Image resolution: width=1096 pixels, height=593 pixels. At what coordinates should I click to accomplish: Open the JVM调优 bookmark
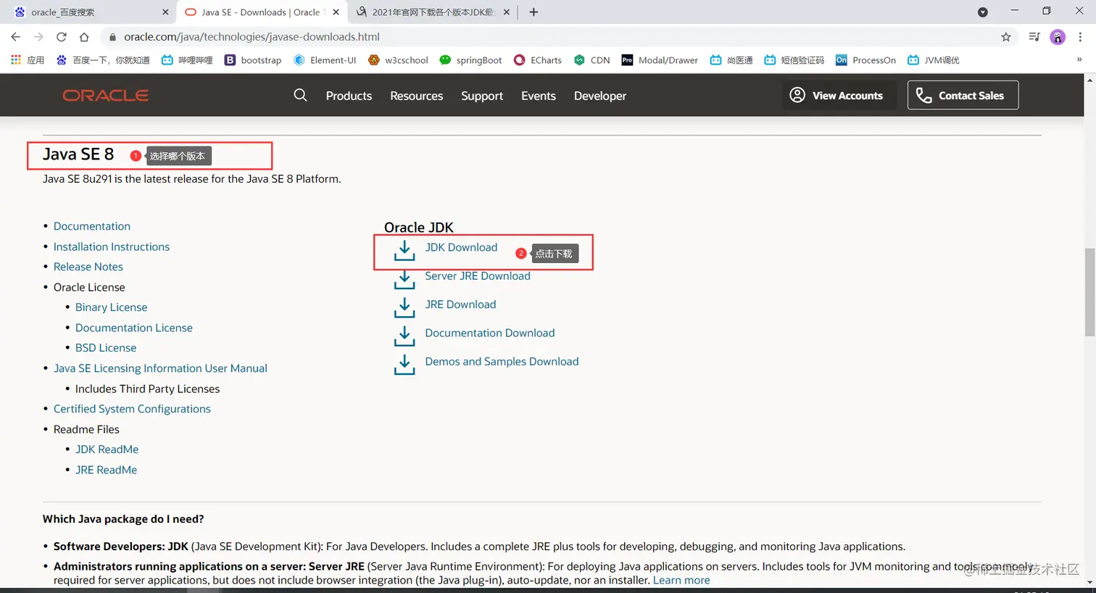click(x=934, y=60)
